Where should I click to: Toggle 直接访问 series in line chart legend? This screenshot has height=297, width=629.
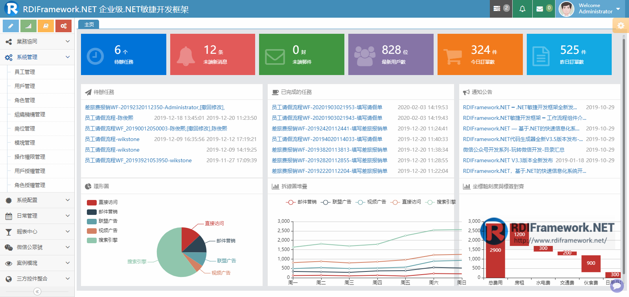coord(406,202)
